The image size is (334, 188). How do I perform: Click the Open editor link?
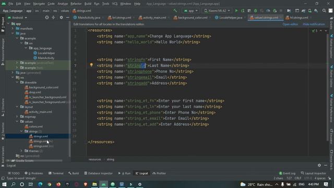[x=290, y=25]
